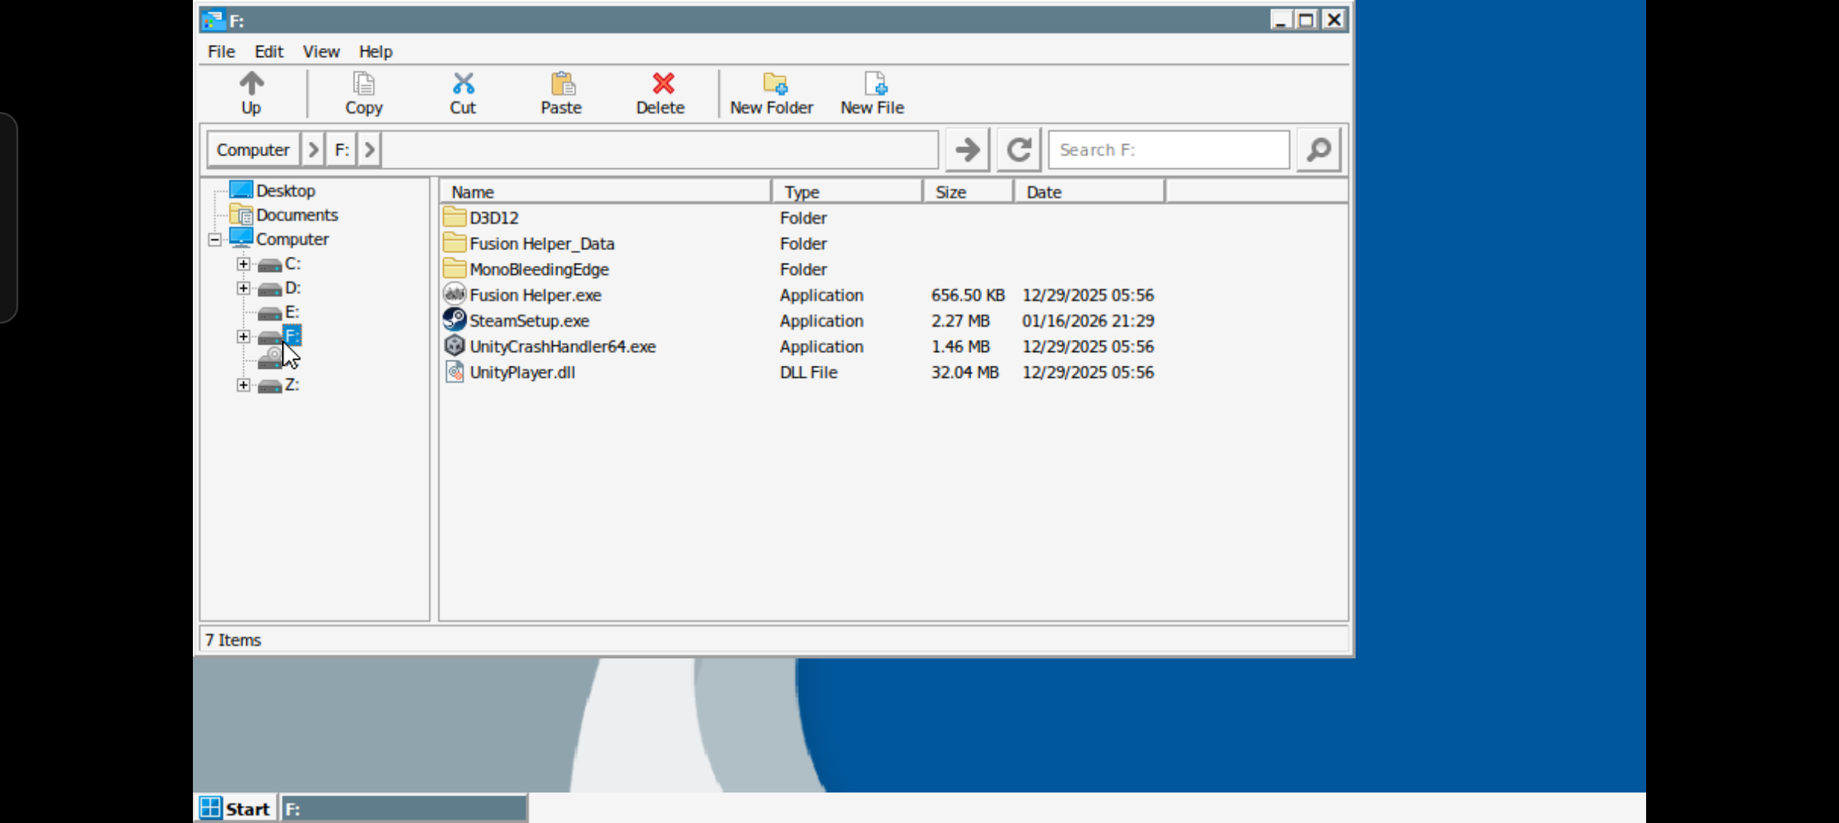Expand the D: drive tree node

(x=243, y=289)
